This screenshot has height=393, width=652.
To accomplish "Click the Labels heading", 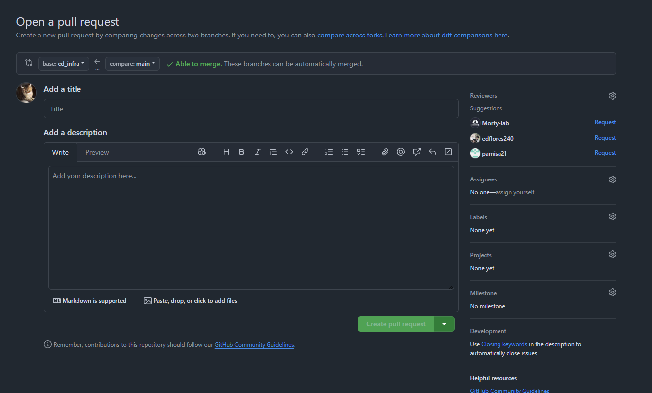I will [478, 217].
